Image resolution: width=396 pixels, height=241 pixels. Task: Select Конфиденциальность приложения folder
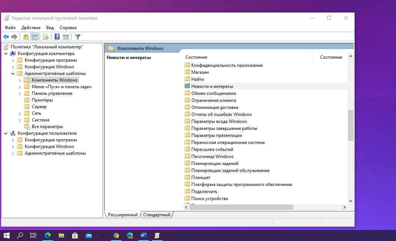tap(227, 65)
